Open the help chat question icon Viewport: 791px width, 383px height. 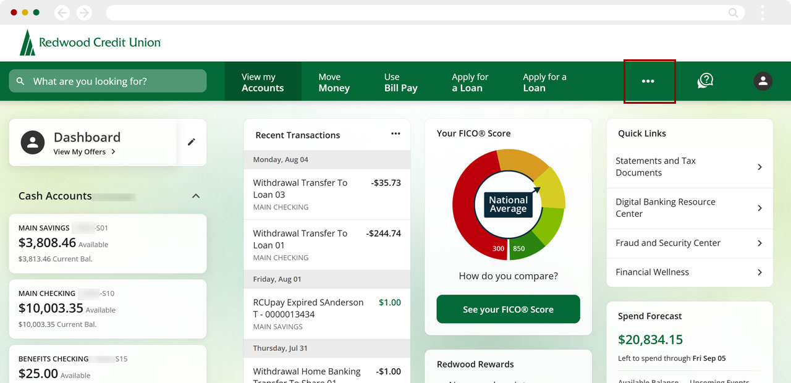[x=705, y=82]
